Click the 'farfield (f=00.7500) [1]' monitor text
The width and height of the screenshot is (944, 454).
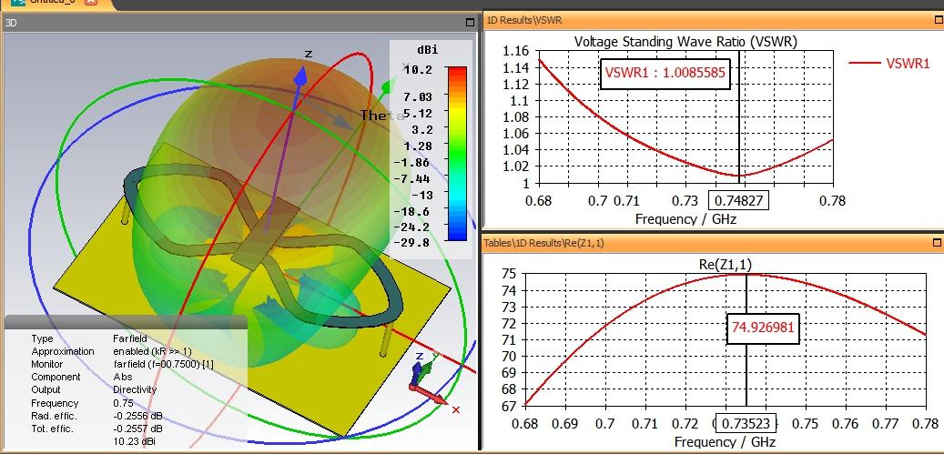click(163, 365)
